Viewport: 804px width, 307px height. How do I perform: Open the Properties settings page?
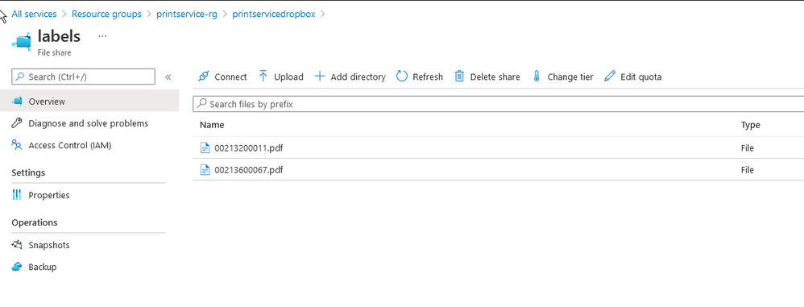click(x=48, y=195)
